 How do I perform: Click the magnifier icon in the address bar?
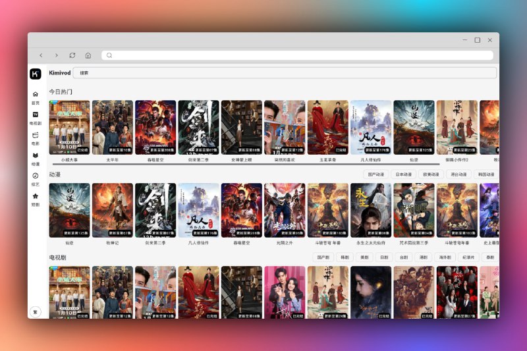(109, 55)
